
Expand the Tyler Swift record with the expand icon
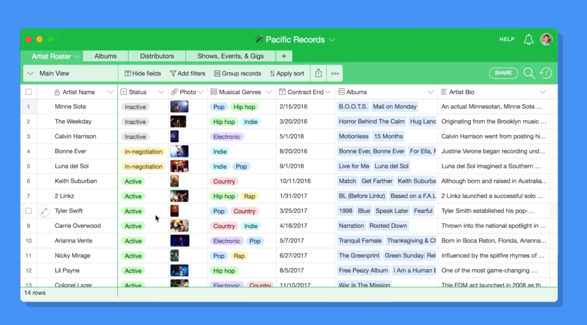click(x=44, y=211)
